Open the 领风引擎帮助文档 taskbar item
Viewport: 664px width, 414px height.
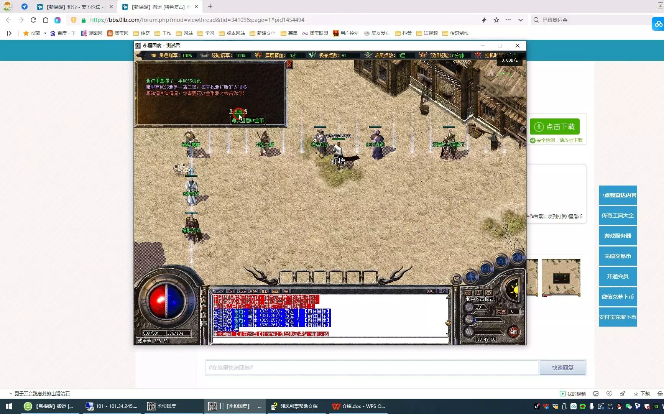pos(294,406)
